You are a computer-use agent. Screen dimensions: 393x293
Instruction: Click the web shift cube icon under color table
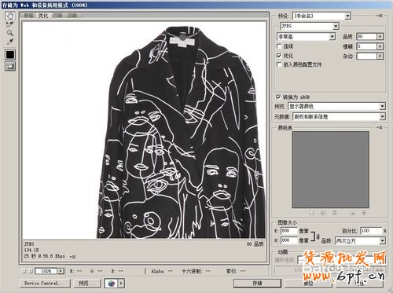coord(323,213)
